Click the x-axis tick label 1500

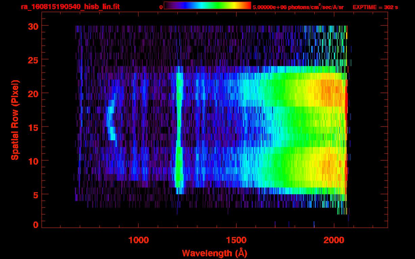coord(236,240)
